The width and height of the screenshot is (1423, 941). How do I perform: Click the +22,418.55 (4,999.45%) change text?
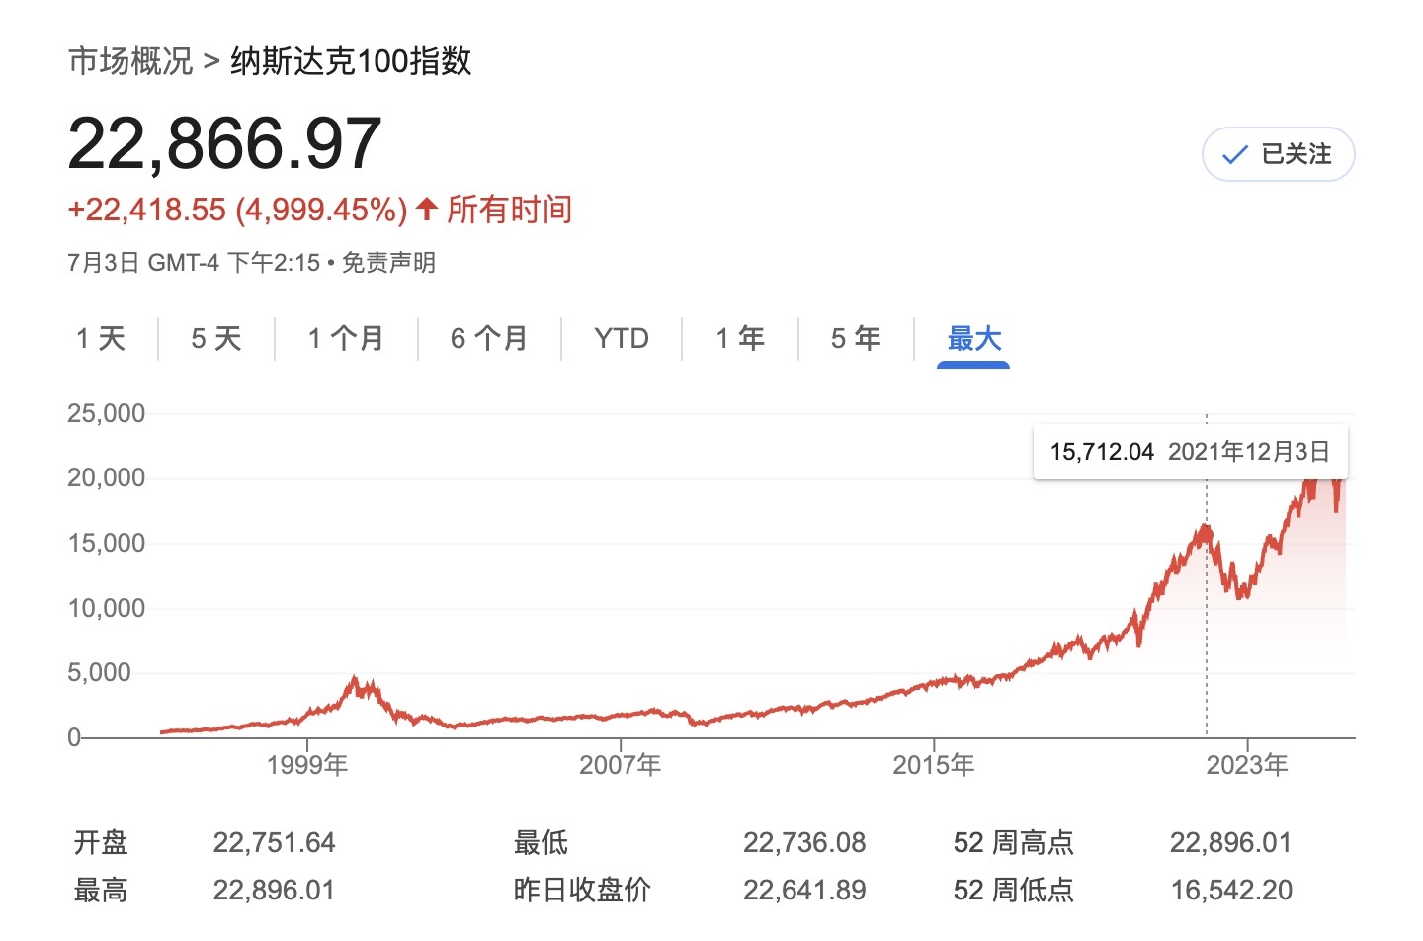pyautogui.click(x=237, y=210)
